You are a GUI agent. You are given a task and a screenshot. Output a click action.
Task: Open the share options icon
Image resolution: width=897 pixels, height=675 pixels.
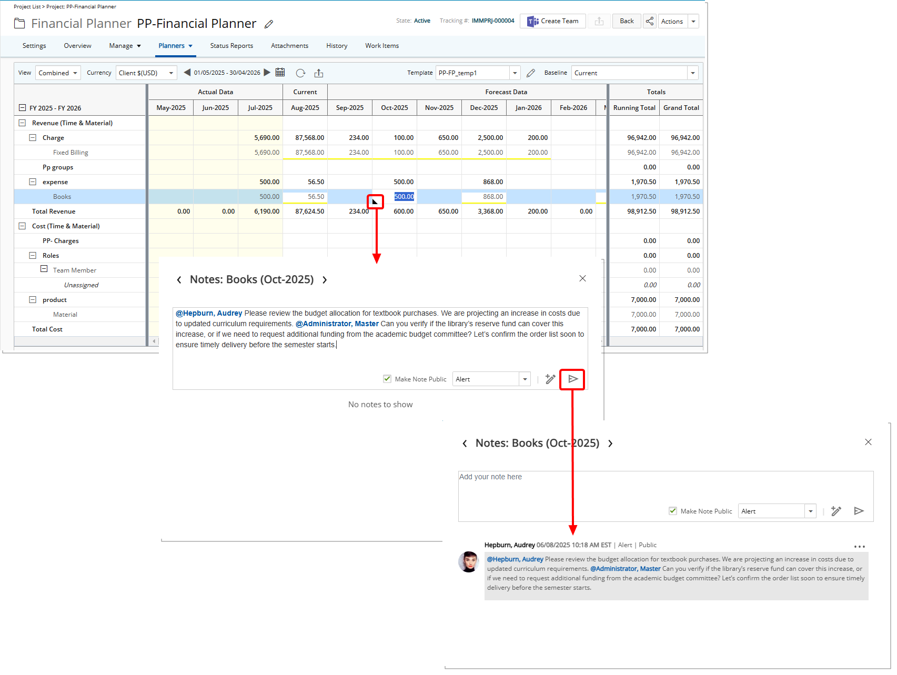coord(650,21)
